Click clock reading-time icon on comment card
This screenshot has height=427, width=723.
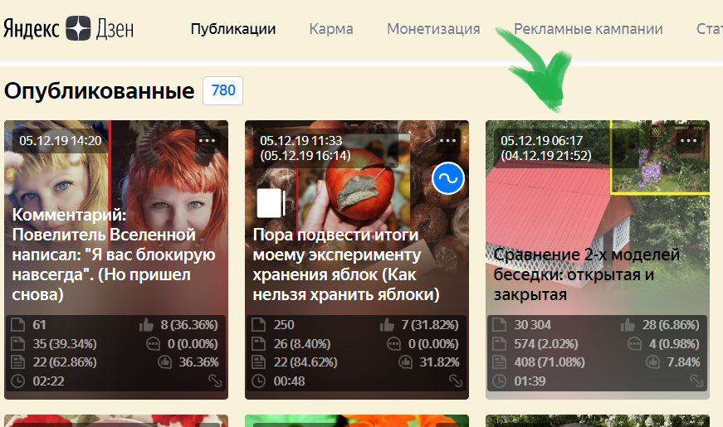[17, 381]
